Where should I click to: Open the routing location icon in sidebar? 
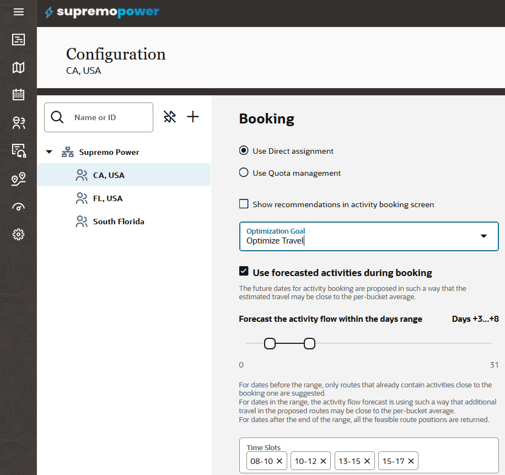pos(18,179)
